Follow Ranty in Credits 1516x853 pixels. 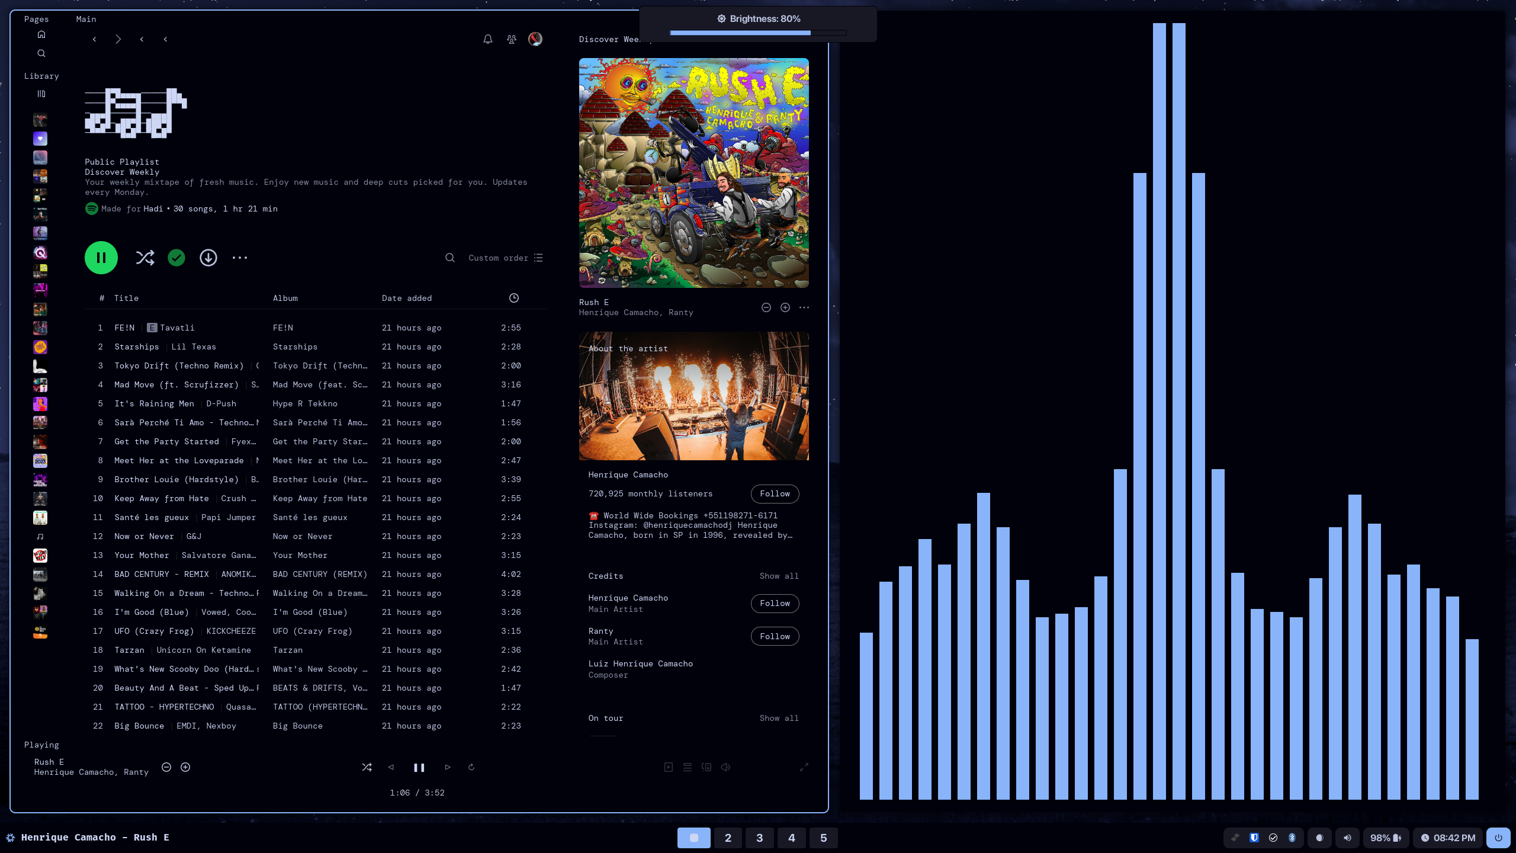775,636
